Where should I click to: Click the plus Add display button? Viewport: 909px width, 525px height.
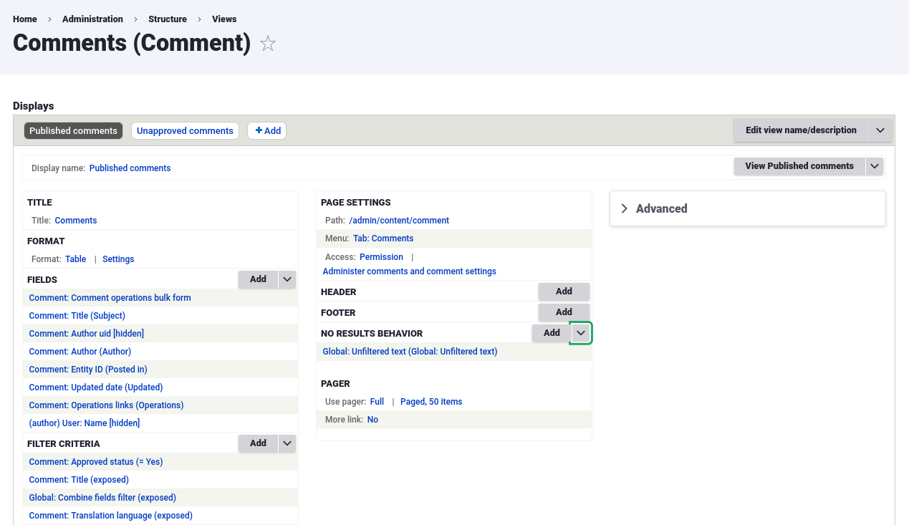pos(267,130)
